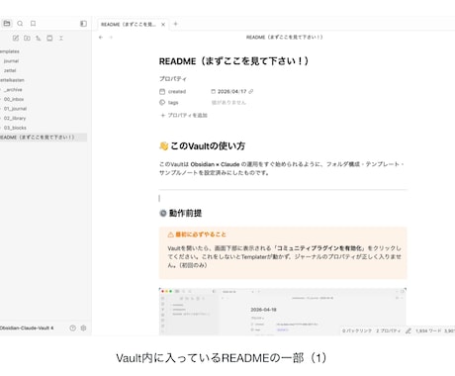Expand the 00_inbox folder
This screenshot has height=376, width=455.
[x=14, y=99]
